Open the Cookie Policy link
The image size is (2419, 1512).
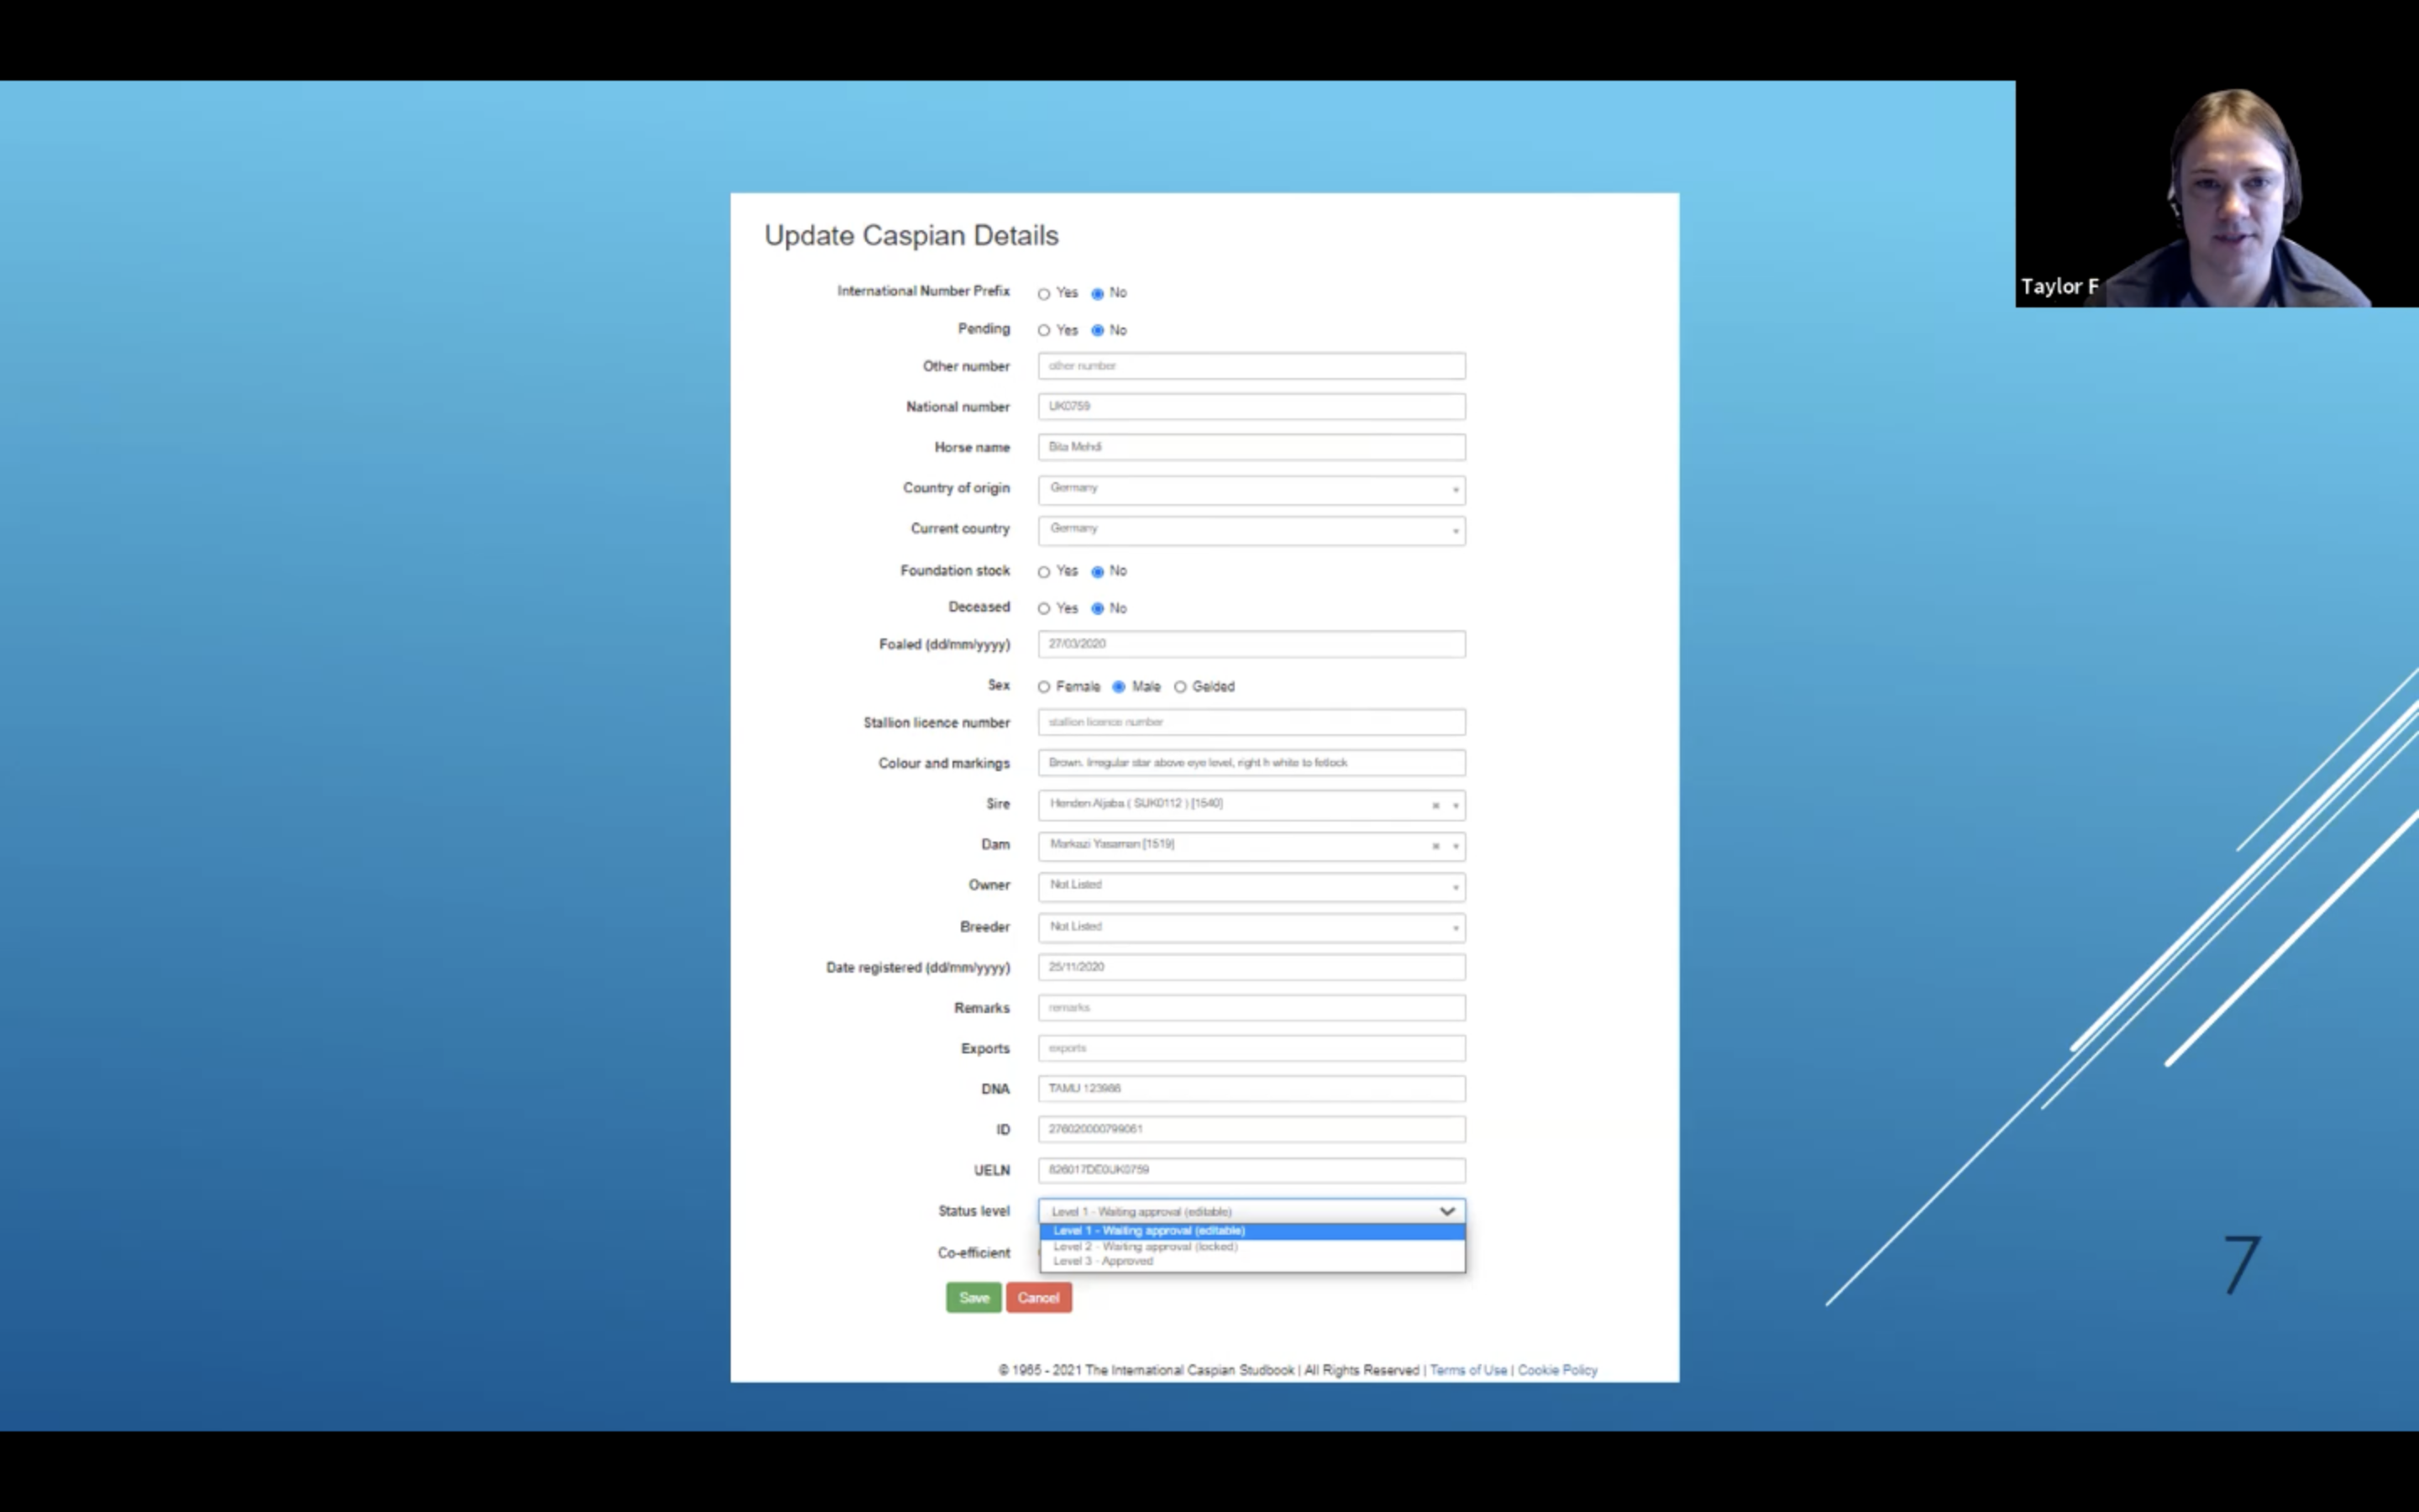point(1556,1370)
